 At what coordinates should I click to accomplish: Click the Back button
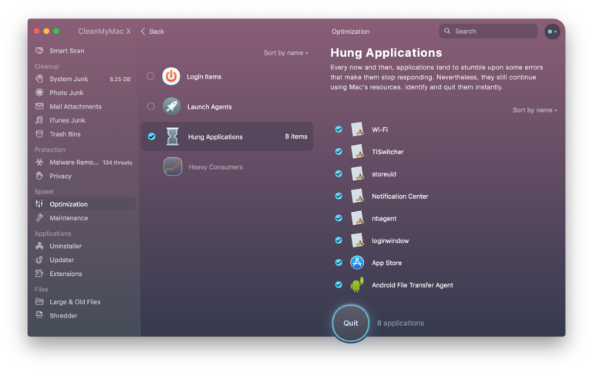point(153,32)
